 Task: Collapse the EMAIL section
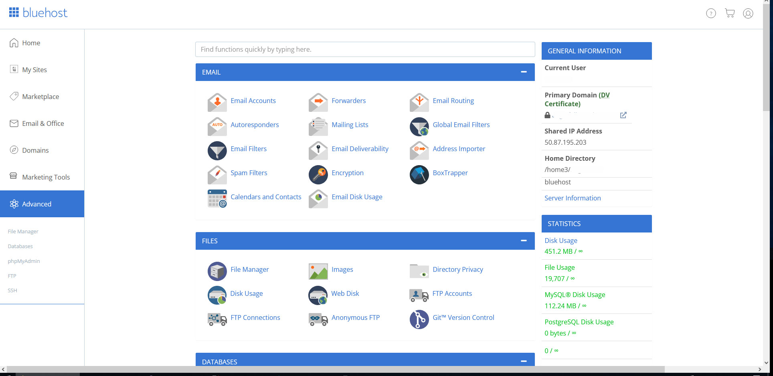[x=524, y=72]
